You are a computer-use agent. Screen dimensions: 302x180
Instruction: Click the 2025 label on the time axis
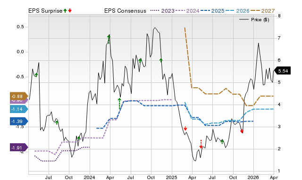[172, 177]
